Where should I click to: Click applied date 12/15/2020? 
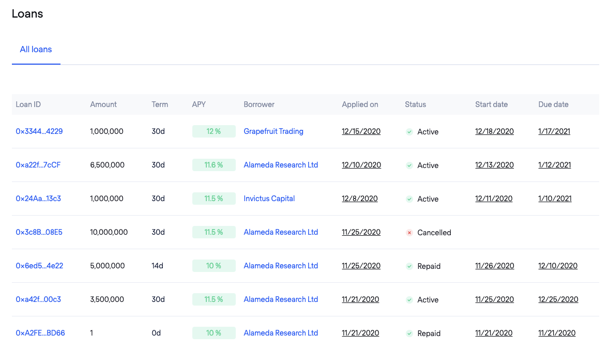click(x=361, y=131)
